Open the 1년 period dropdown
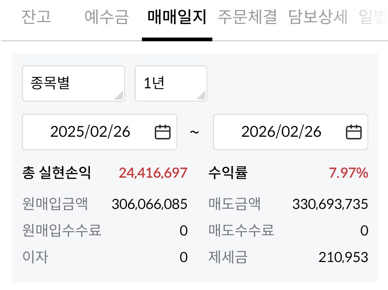 [x=171, y=83]
